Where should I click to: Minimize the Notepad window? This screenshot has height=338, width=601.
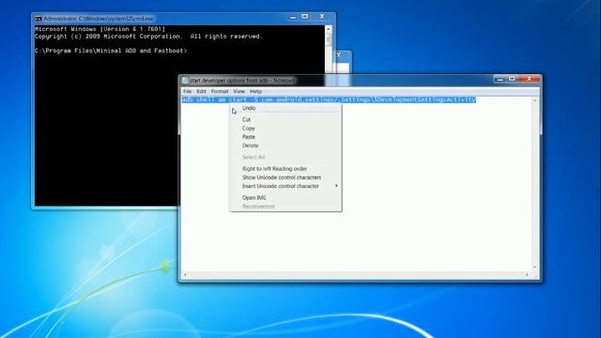(x=500, y=79)
